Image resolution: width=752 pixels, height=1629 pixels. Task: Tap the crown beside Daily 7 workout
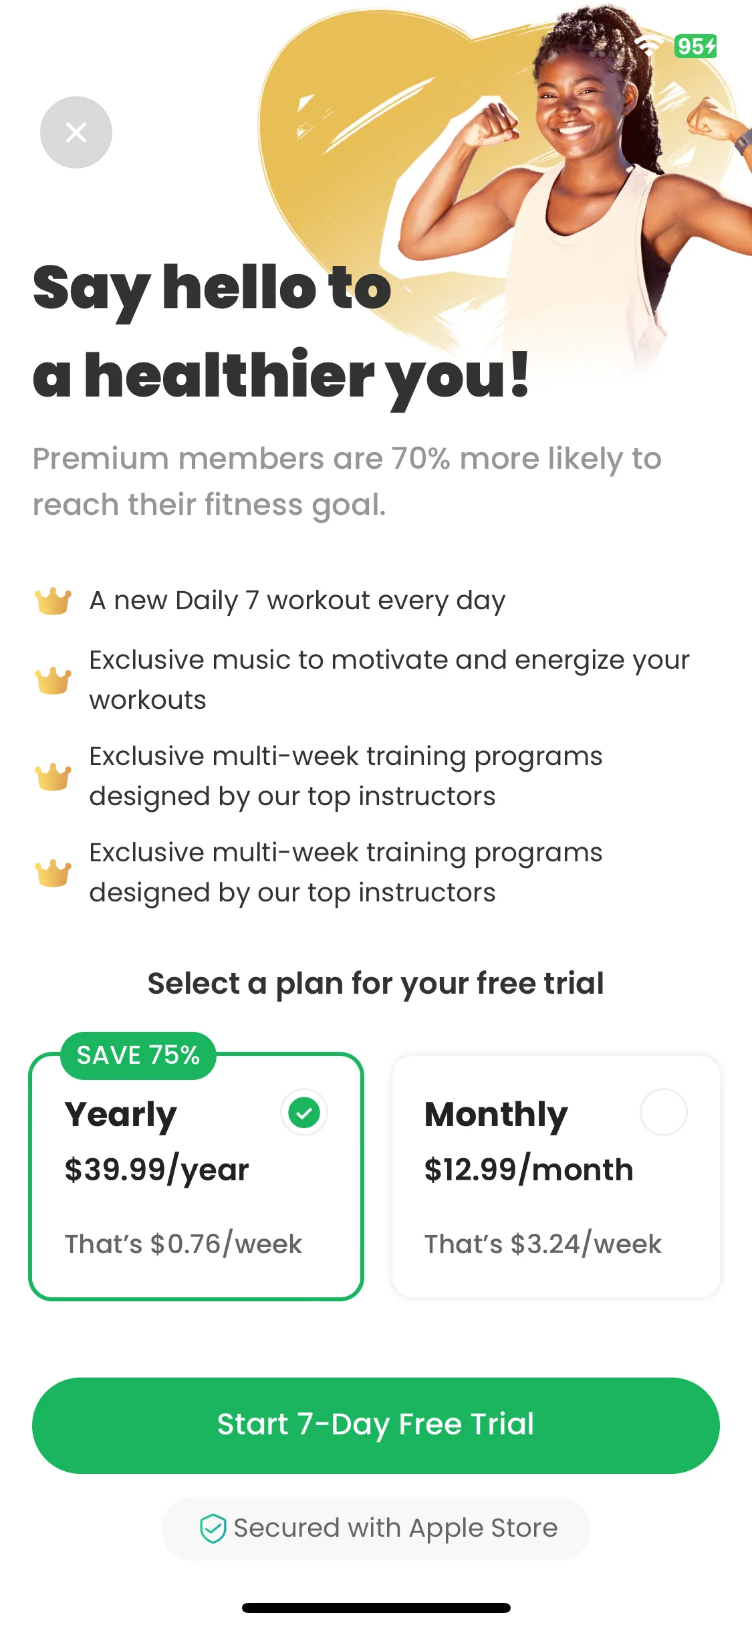coord(53,601)
